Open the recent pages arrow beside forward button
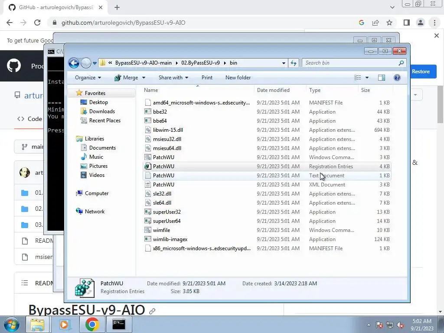Image resolution: width=444 pixels, height=333 pixels. click(x=95, y=63)
